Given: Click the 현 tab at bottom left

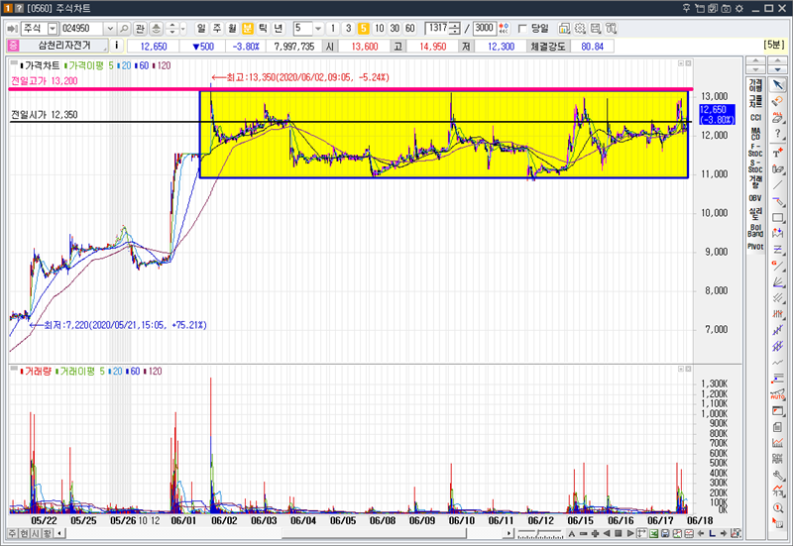Looking at the screenshot, I should [x=24, y=533].
